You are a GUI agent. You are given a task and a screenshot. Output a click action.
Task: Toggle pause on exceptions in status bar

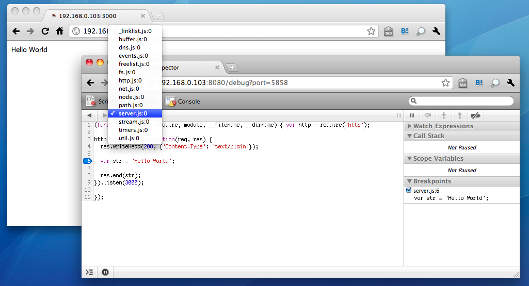pos(105,272)
